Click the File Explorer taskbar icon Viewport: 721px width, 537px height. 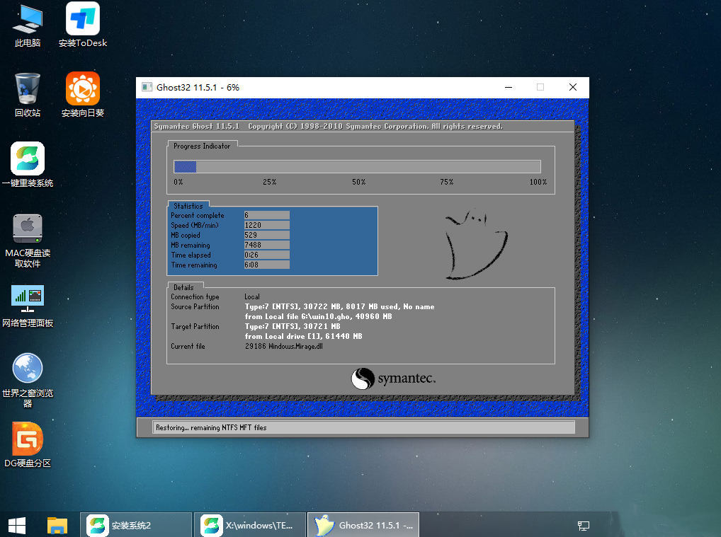[57, 525]
